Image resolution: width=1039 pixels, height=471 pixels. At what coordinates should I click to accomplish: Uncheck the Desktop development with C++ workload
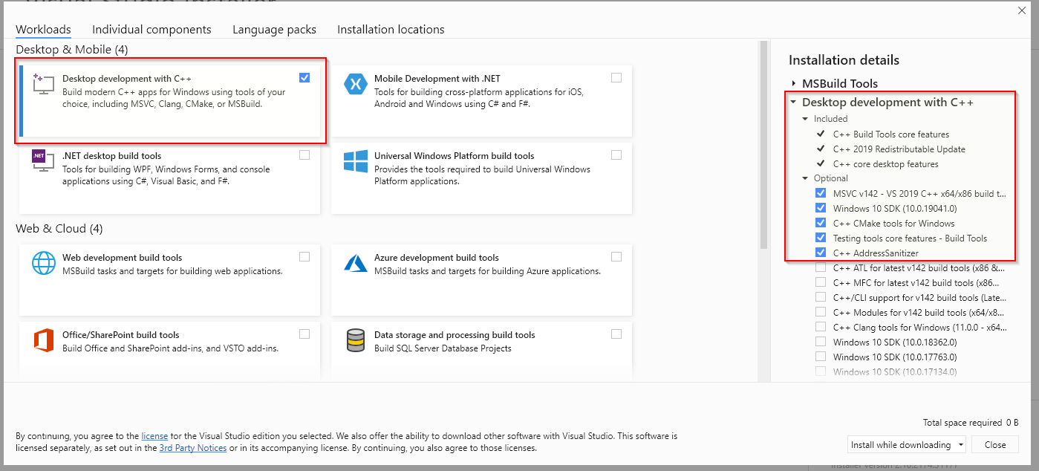tap(304, 78)
